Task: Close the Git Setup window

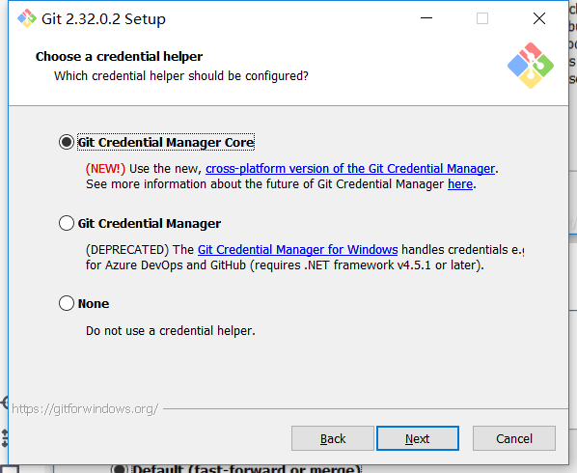Action: [x=539, y=18]
